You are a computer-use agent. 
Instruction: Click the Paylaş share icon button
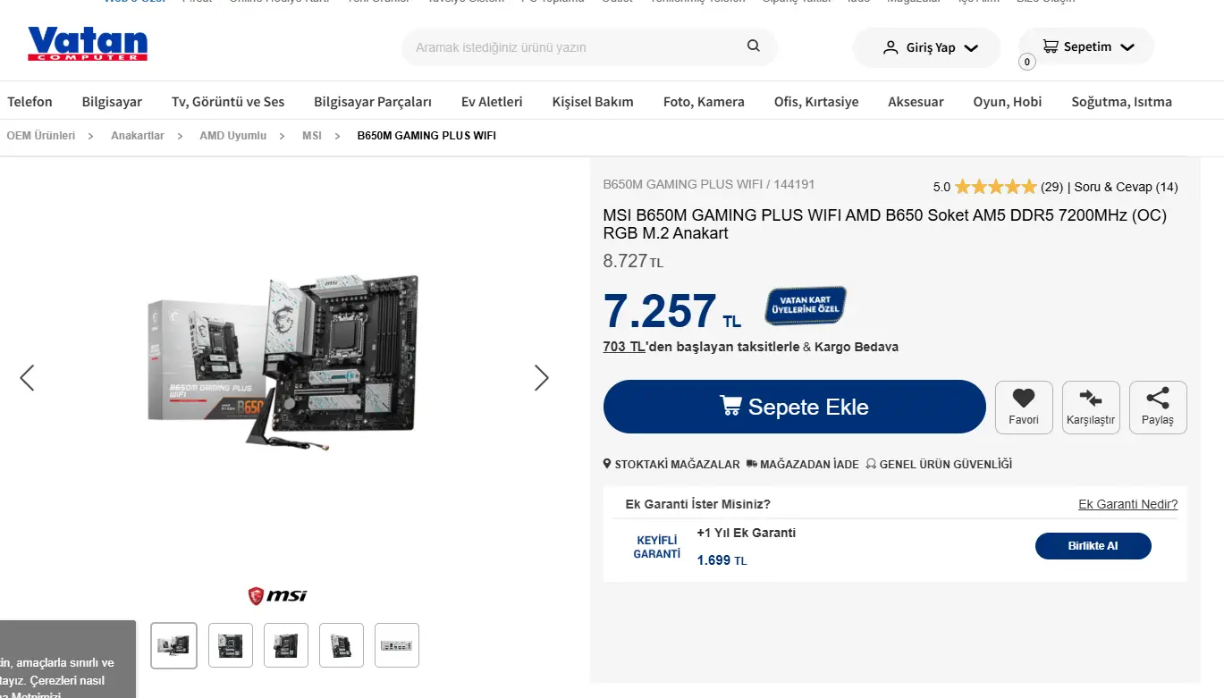[1158, 408]
